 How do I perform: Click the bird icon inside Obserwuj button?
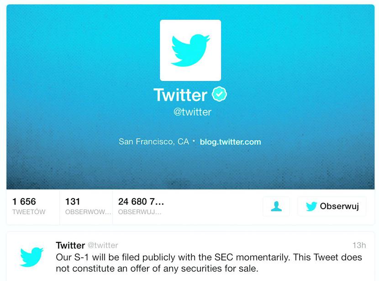click(x=311, y=206)
